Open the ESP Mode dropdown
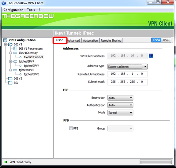 [x=120, y=112]
